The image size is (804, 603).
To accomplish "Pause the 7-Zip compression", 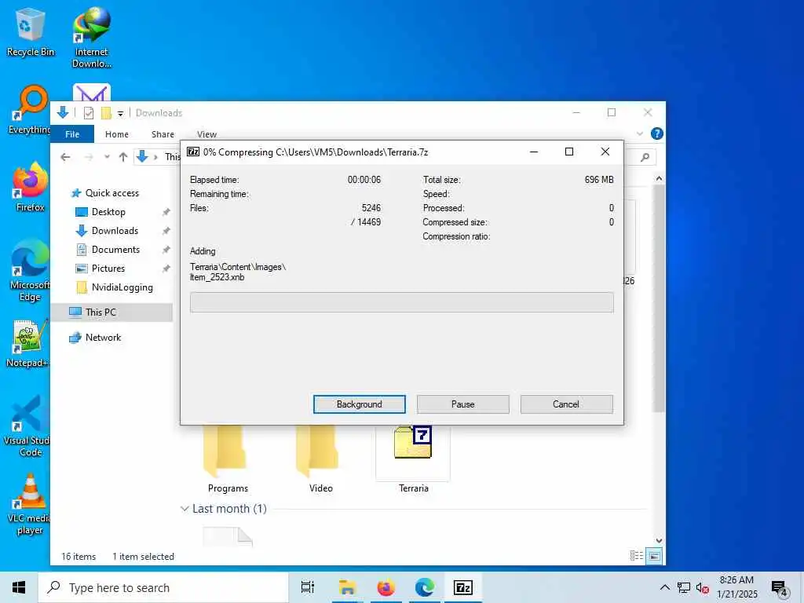I will 462,404.
